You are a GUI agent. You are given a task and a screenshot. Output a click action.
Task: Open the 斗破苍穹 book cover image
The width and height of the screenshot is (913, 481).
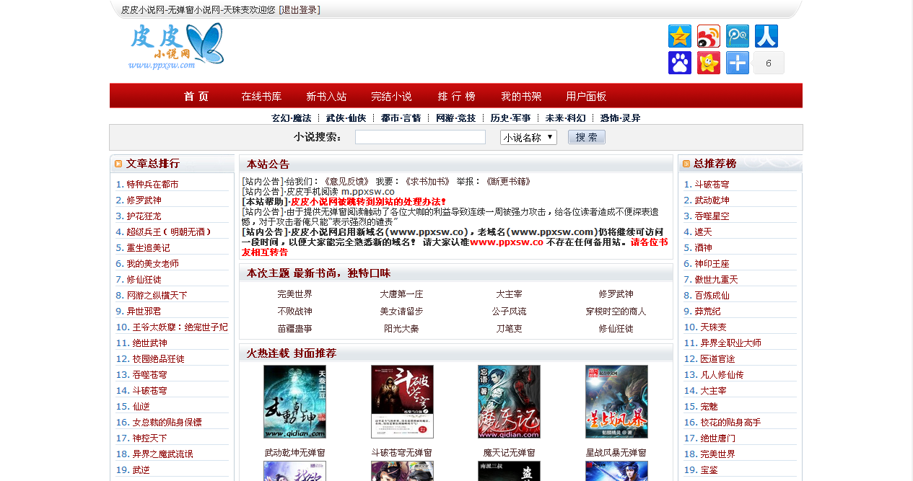click(402, 402)
